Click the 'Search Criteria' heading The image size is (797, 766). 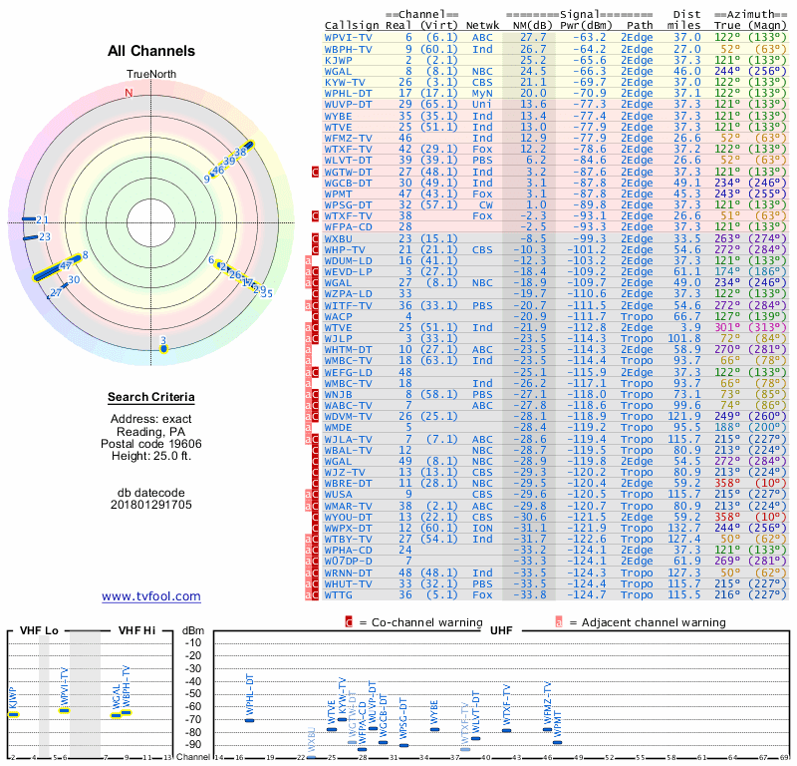pos(151,397)
